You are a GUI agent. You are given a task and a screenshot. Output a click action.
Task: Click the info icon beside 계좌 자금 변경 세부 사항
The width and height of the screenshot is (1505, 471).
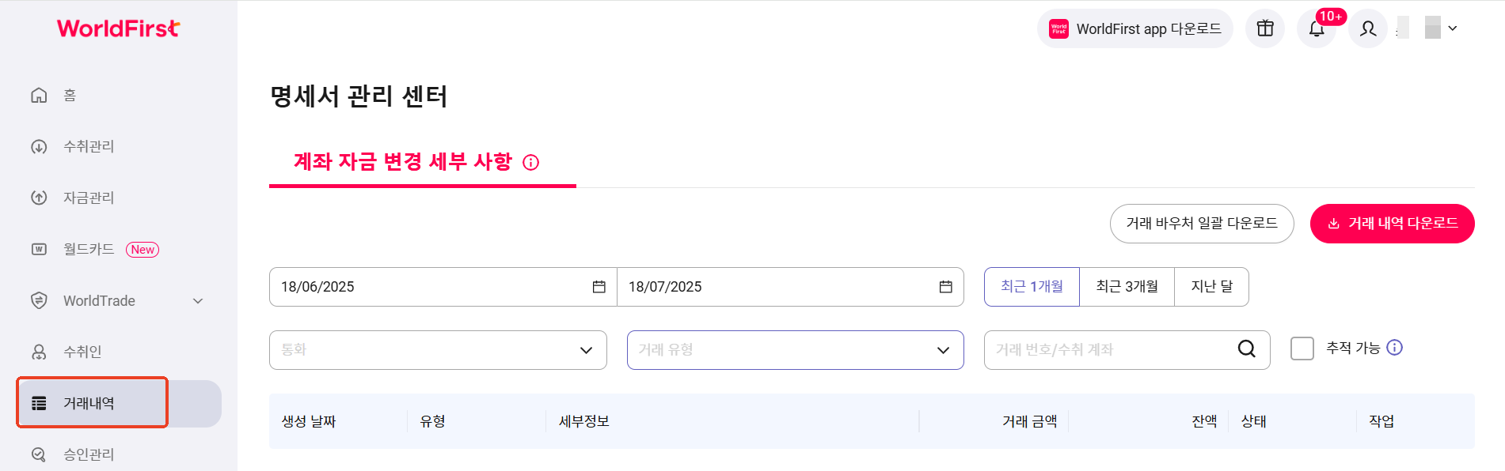[531, 162]
